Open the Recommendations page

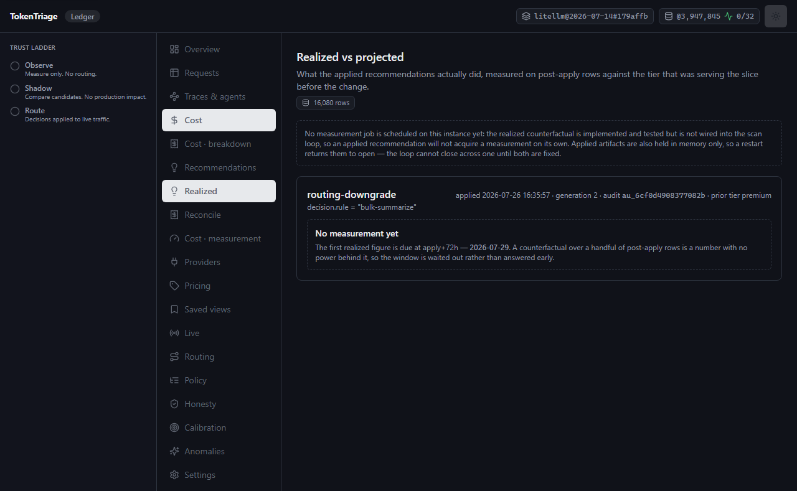(219, 167)
